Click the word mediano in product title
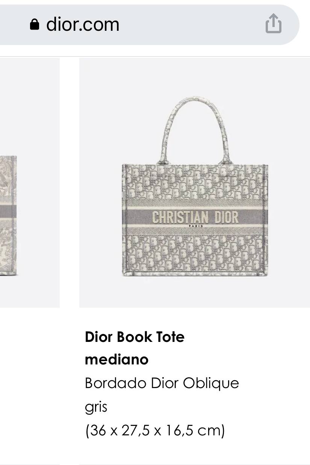The width and height of the screenshot is (310, 465). click(x=116, y=360)
